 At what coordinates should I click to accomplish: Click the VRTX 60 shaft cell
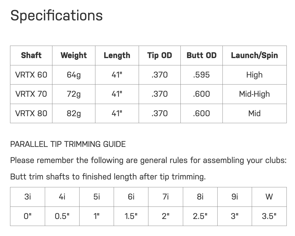(x=31, y=75)
